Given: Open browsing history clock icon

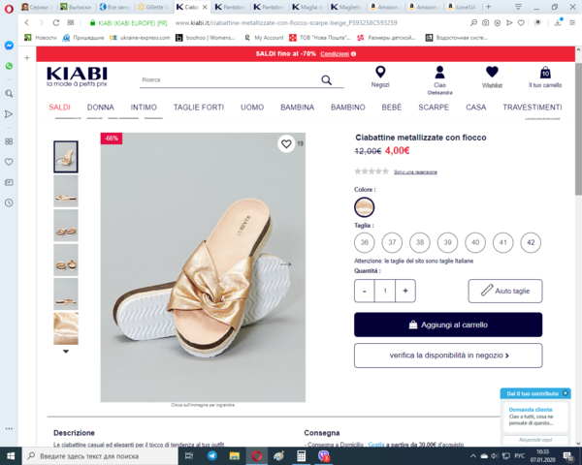Looking at the screenshot, I should [x=9, y=202].
